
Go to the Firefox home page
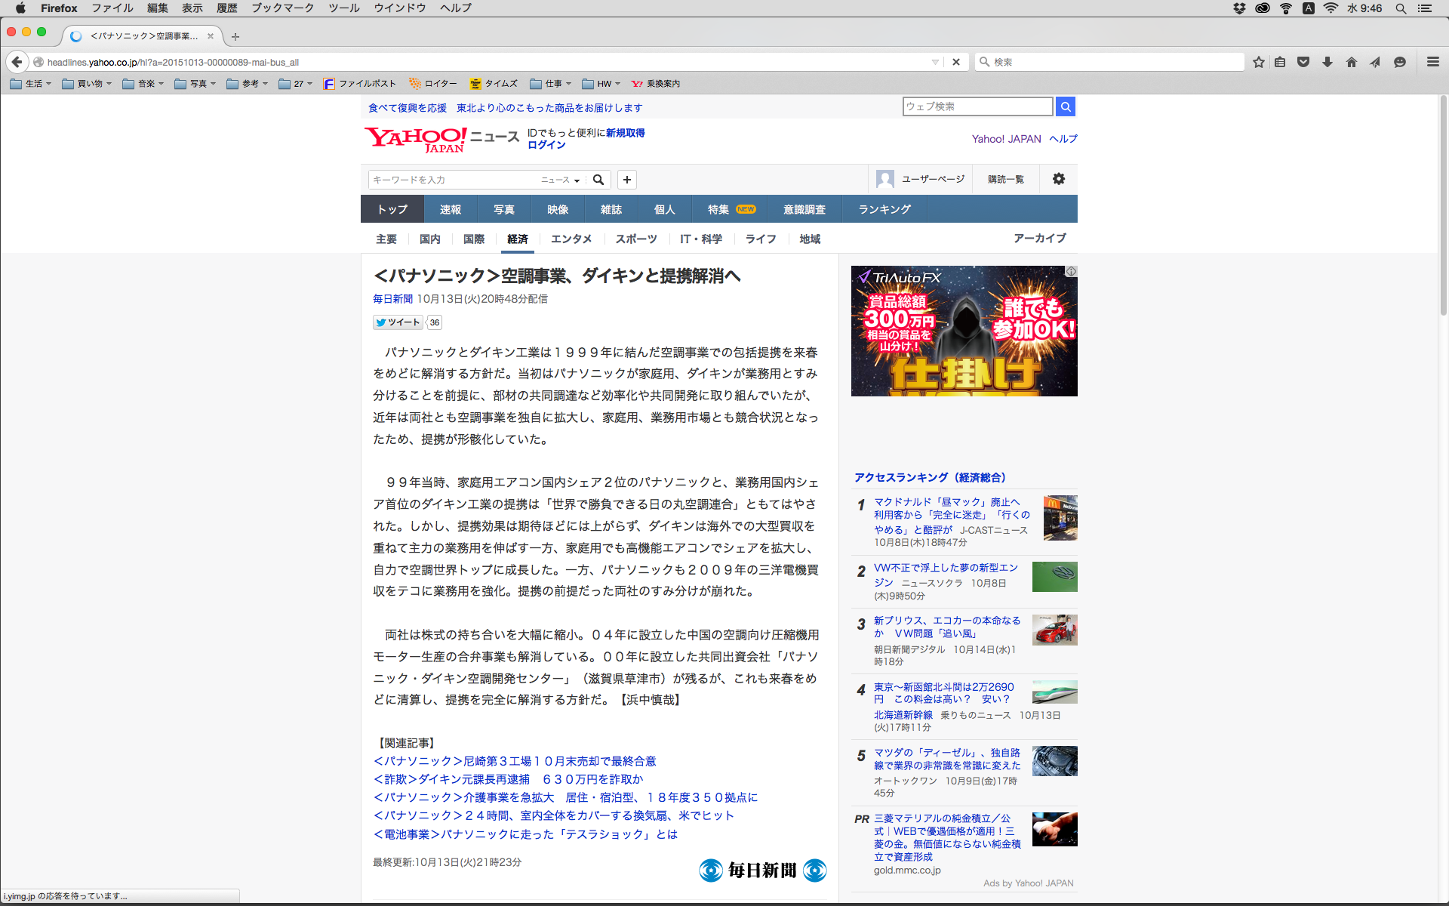[x=1352, y=62]
